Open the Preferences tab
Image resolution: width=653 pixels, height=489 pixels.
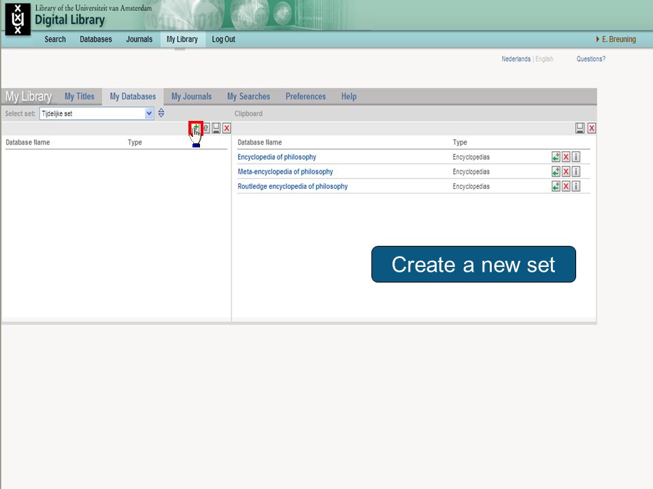tap(305, 96)
